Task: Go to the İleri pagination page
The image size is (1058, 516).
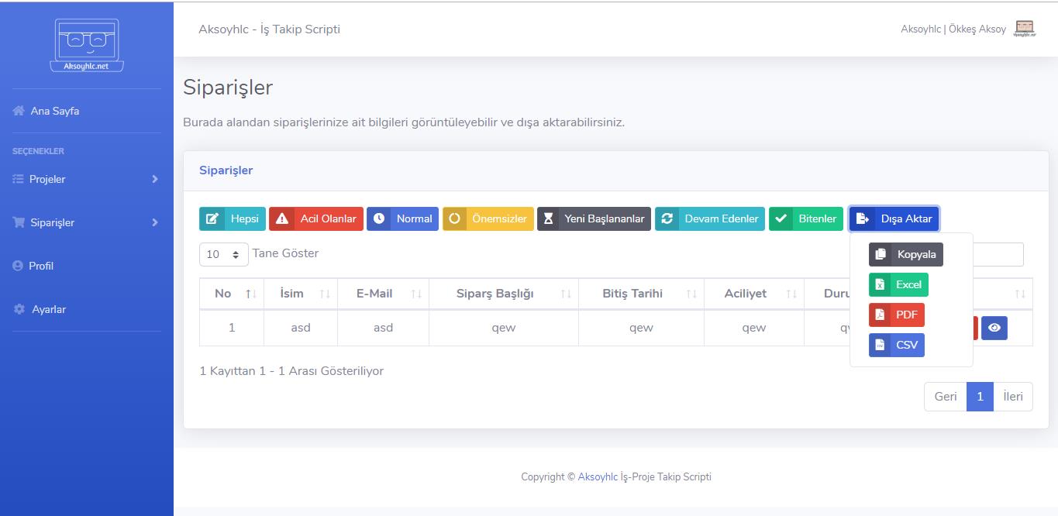Action: (x=1013, y=397)
